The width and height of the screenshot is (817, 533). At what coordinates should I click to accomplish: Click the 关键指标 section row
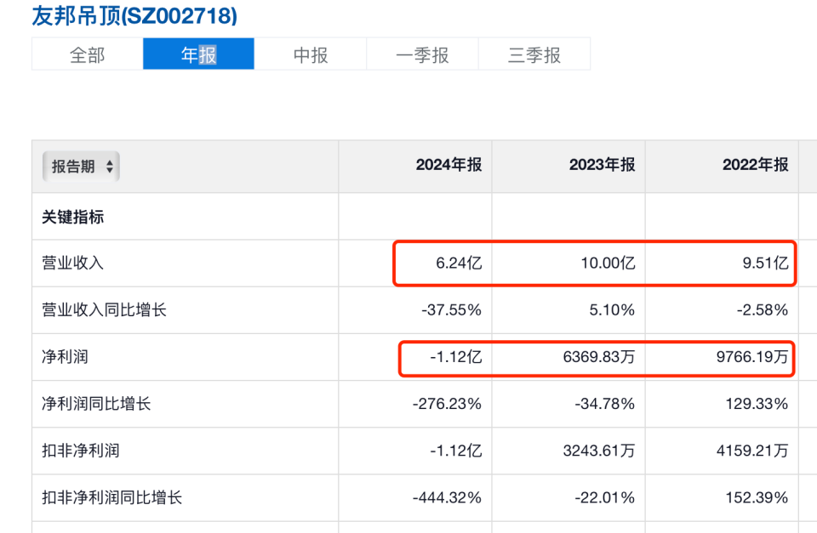73,217
